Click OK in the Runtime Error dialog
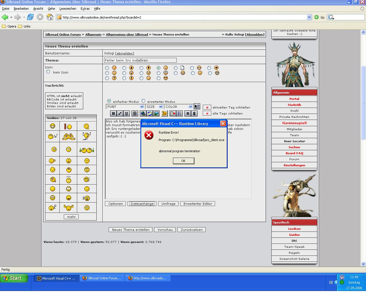Viewport: 366px width, 293px height. tap(183, 161)
